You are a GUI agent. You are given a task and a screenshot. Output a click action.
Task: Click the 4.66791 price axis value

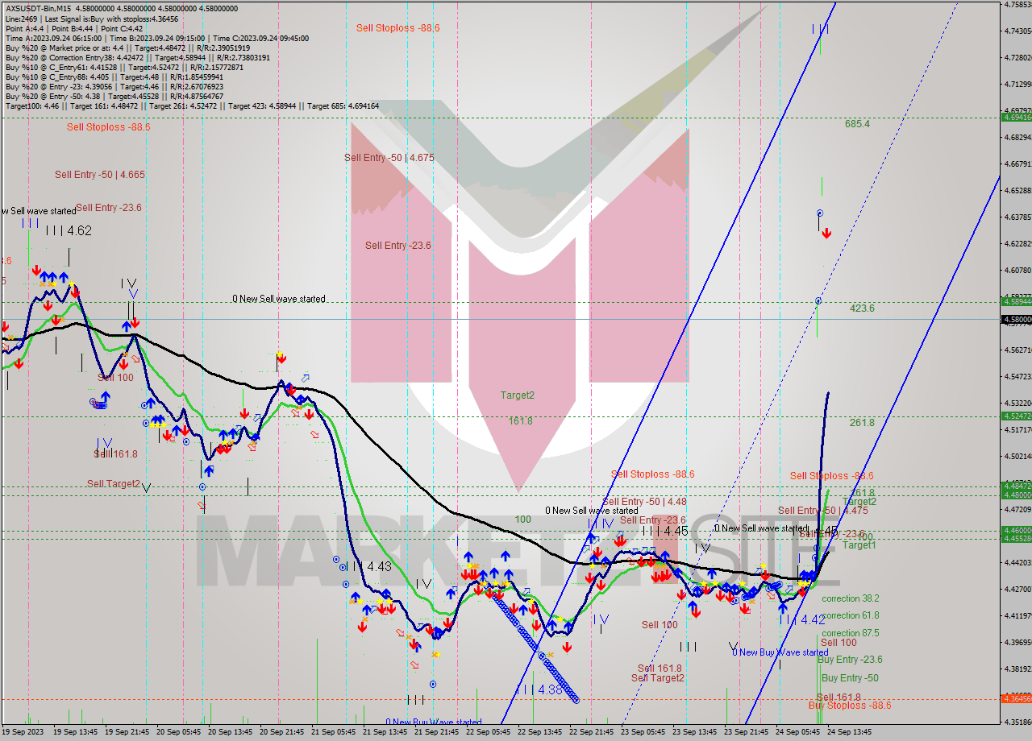pos(1017,164)
